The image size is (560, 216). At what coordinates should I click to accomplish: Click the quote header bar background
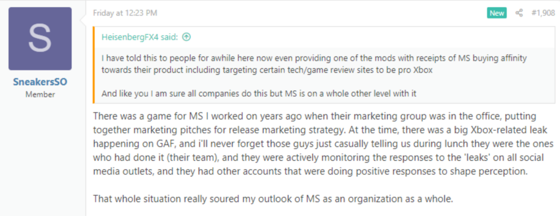point(324,37)
